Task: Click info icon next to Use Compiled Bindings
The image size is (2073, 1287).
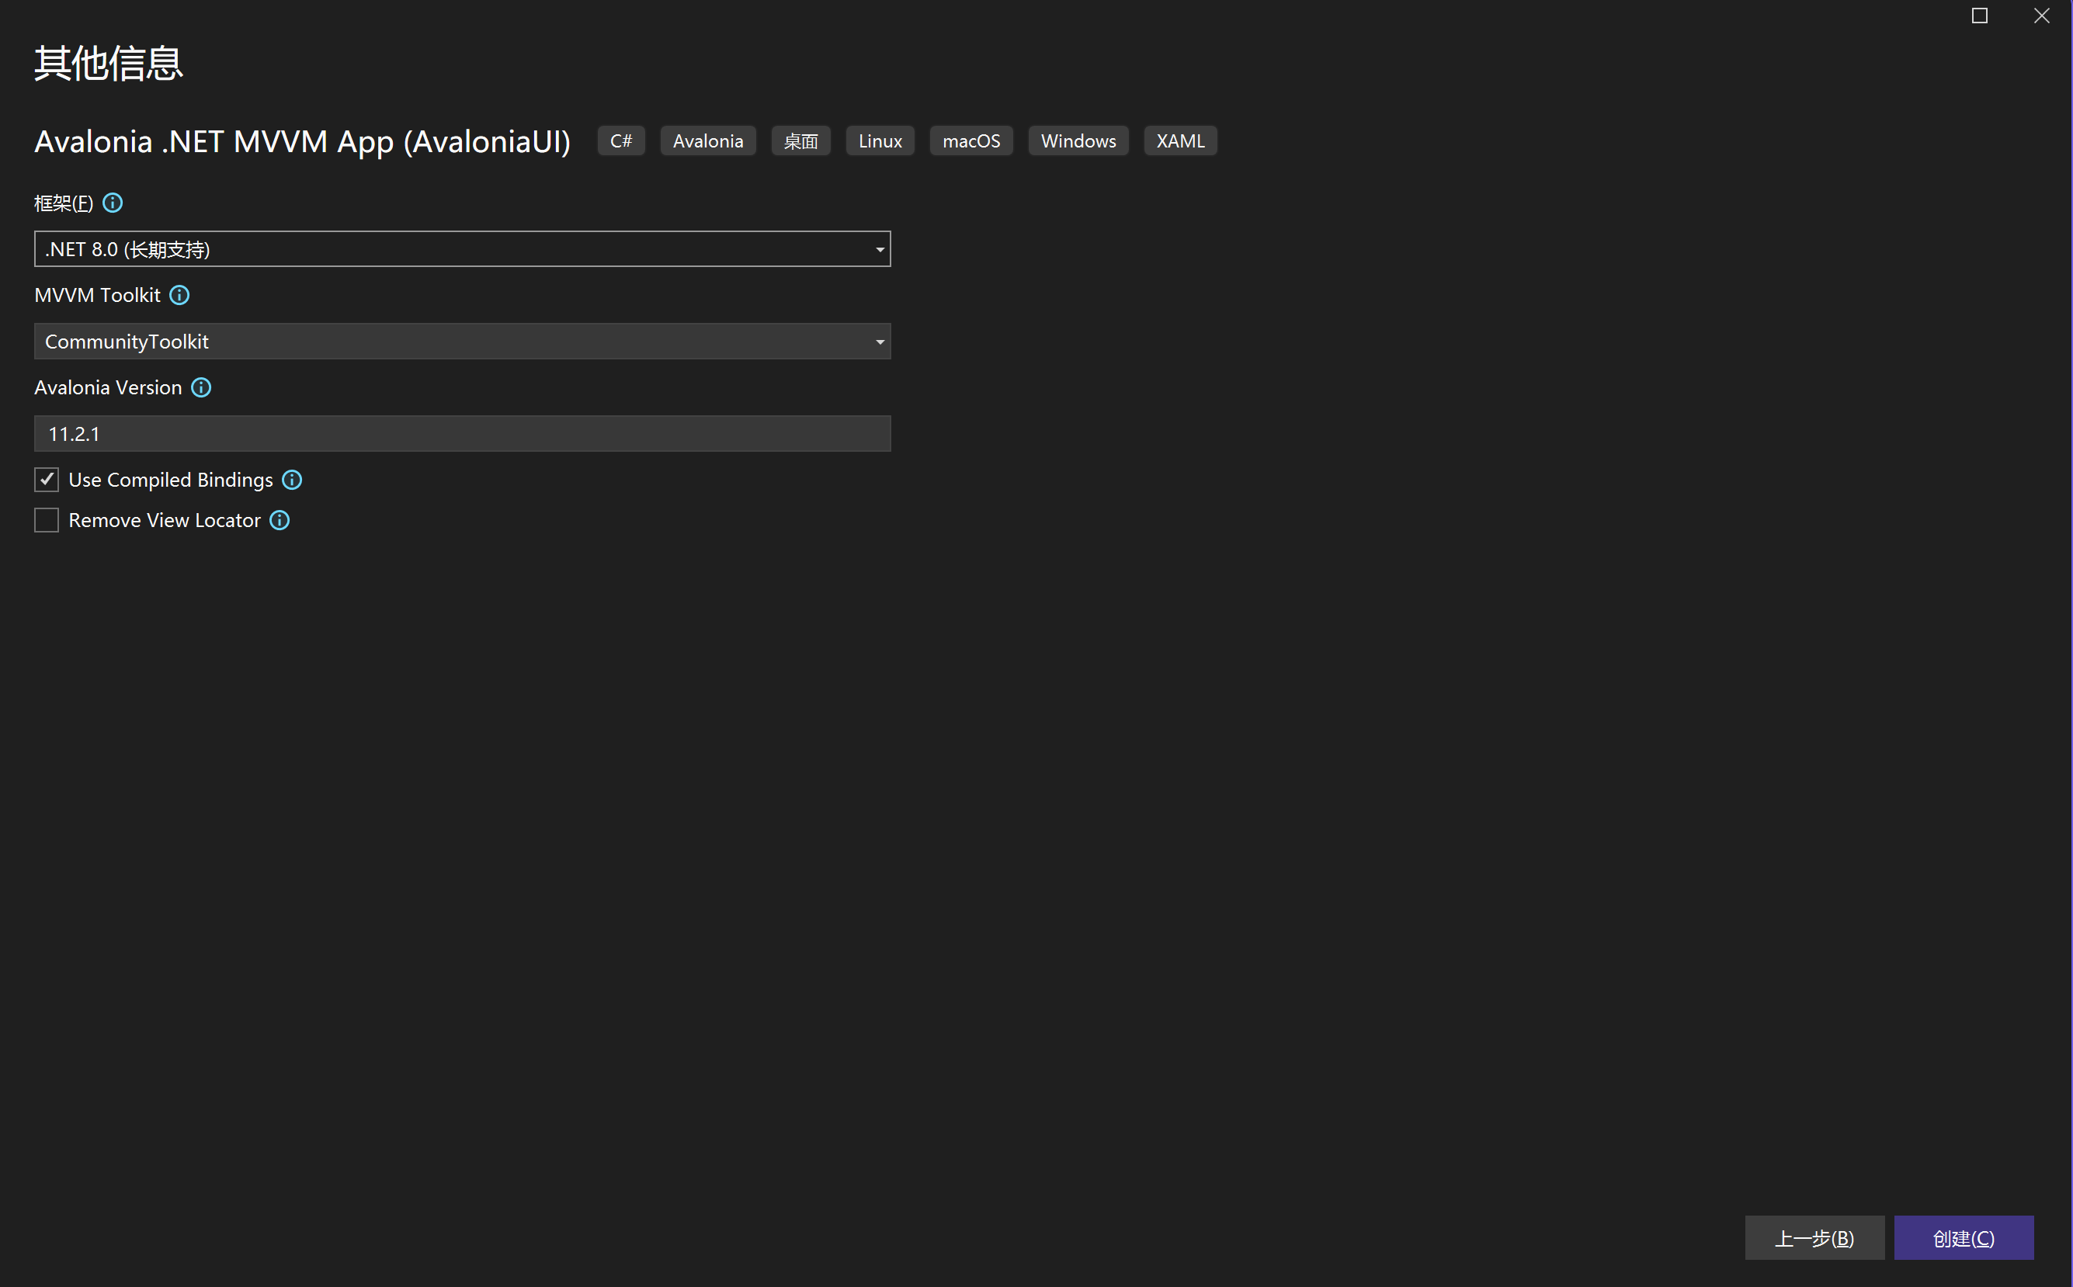Action: [292, 480]
